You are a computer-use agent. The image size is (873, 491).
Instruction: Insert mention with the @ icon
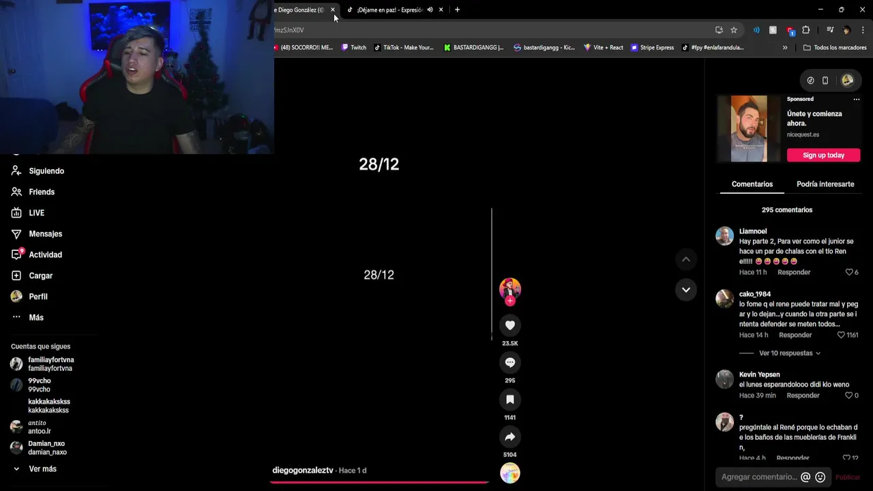pos(805,477)
